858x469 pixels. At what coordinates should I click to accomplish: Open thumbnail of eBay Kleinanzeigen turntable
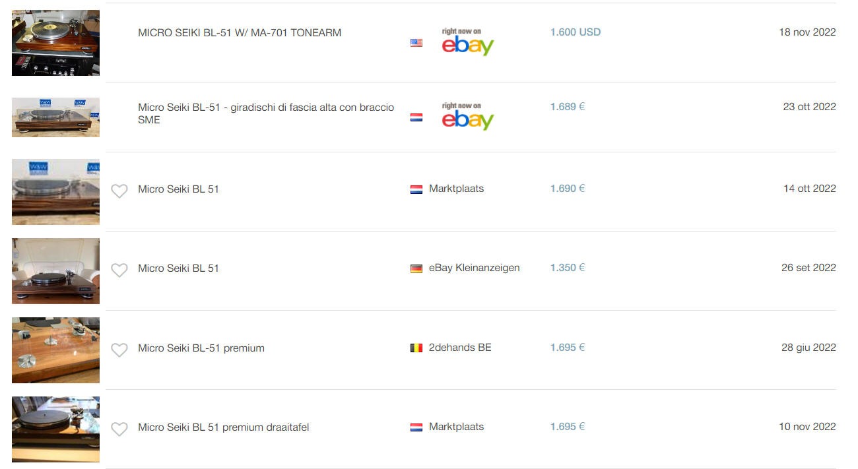pyautogui.click(x=55, y=271)
